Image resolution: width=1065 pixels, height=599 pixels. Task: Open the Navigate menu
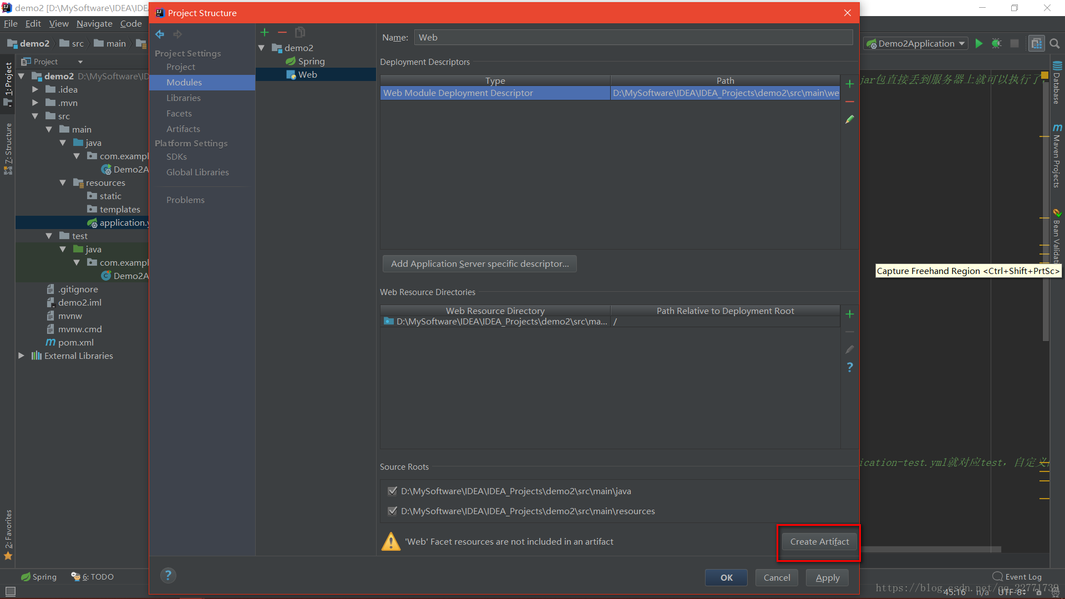94,23
